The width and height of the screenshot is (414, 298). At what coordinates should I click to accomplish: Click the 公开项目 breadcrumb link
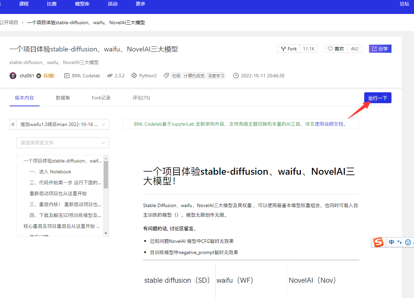click(x=9, y=22)
